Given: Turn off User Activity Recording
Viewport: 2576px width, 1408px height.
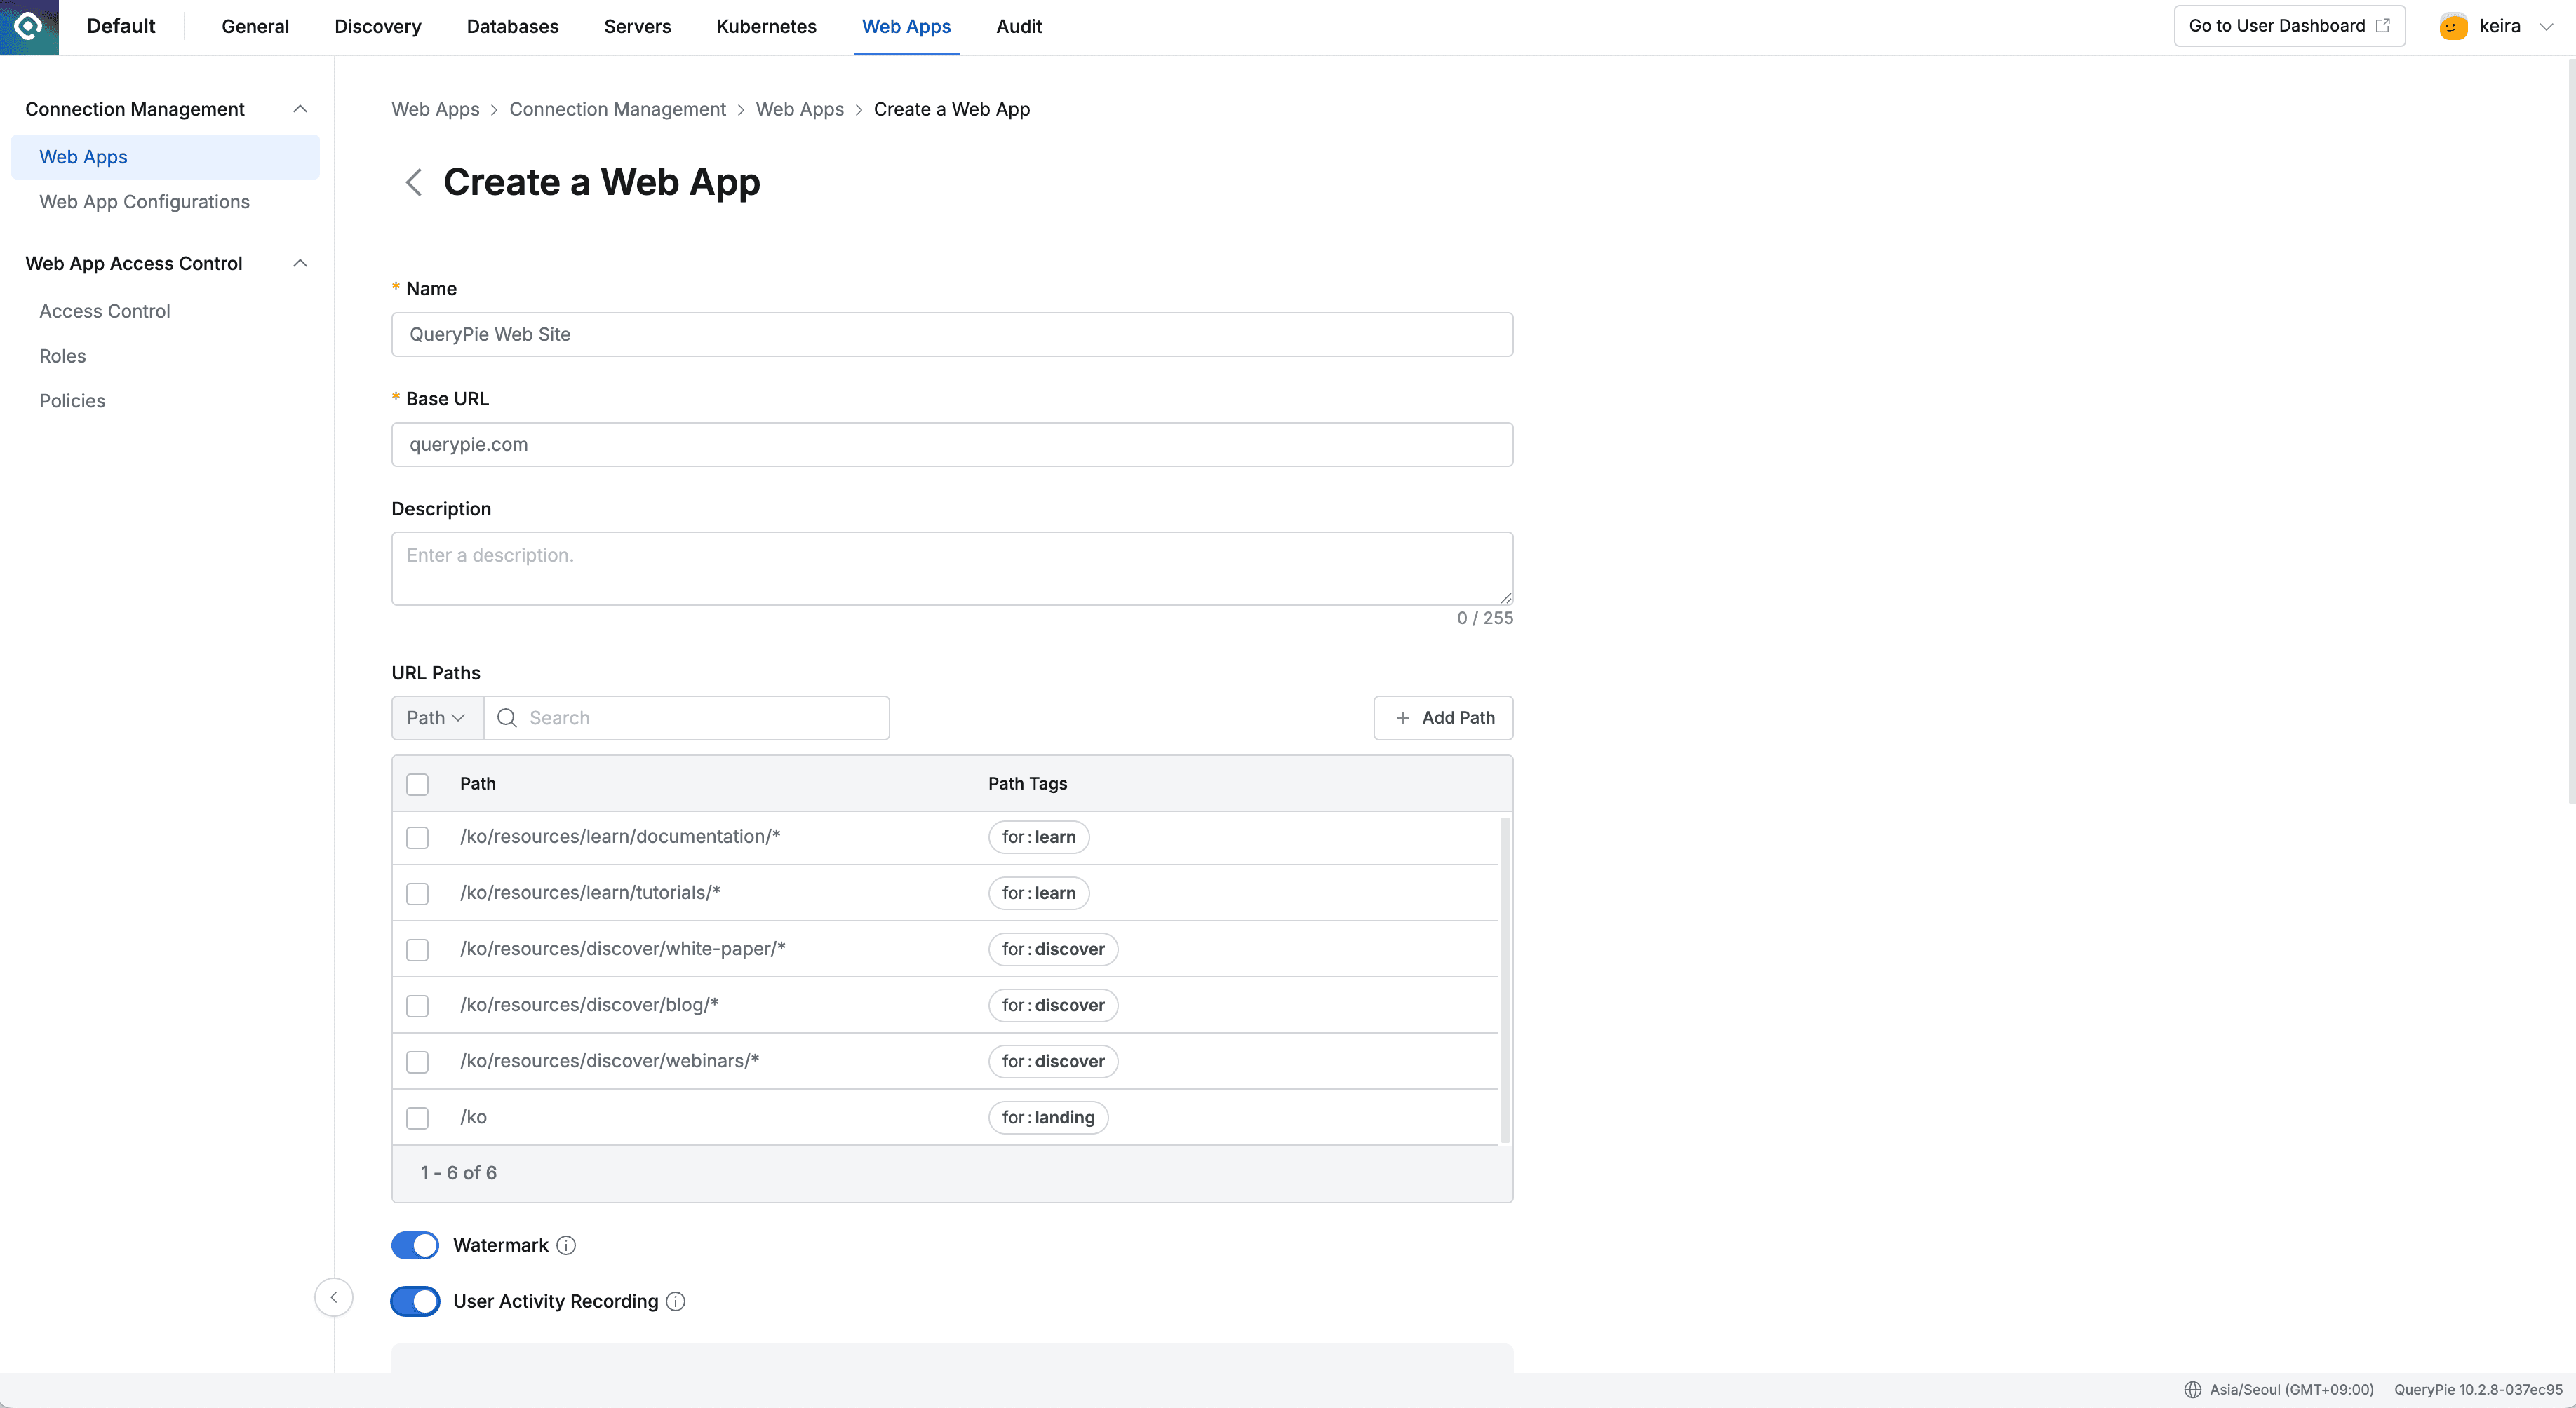Looking at the screenshot, I should pyautogui.click(x=414, y=1301).
